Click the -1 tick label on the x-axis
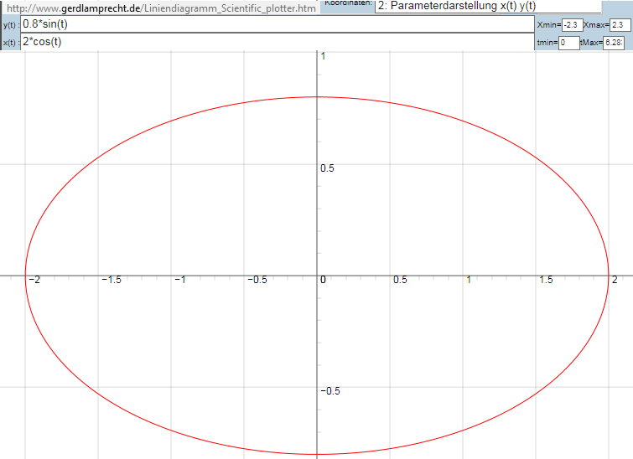The height and width of the screenshot is (459, 633). (x=179, y=280)
